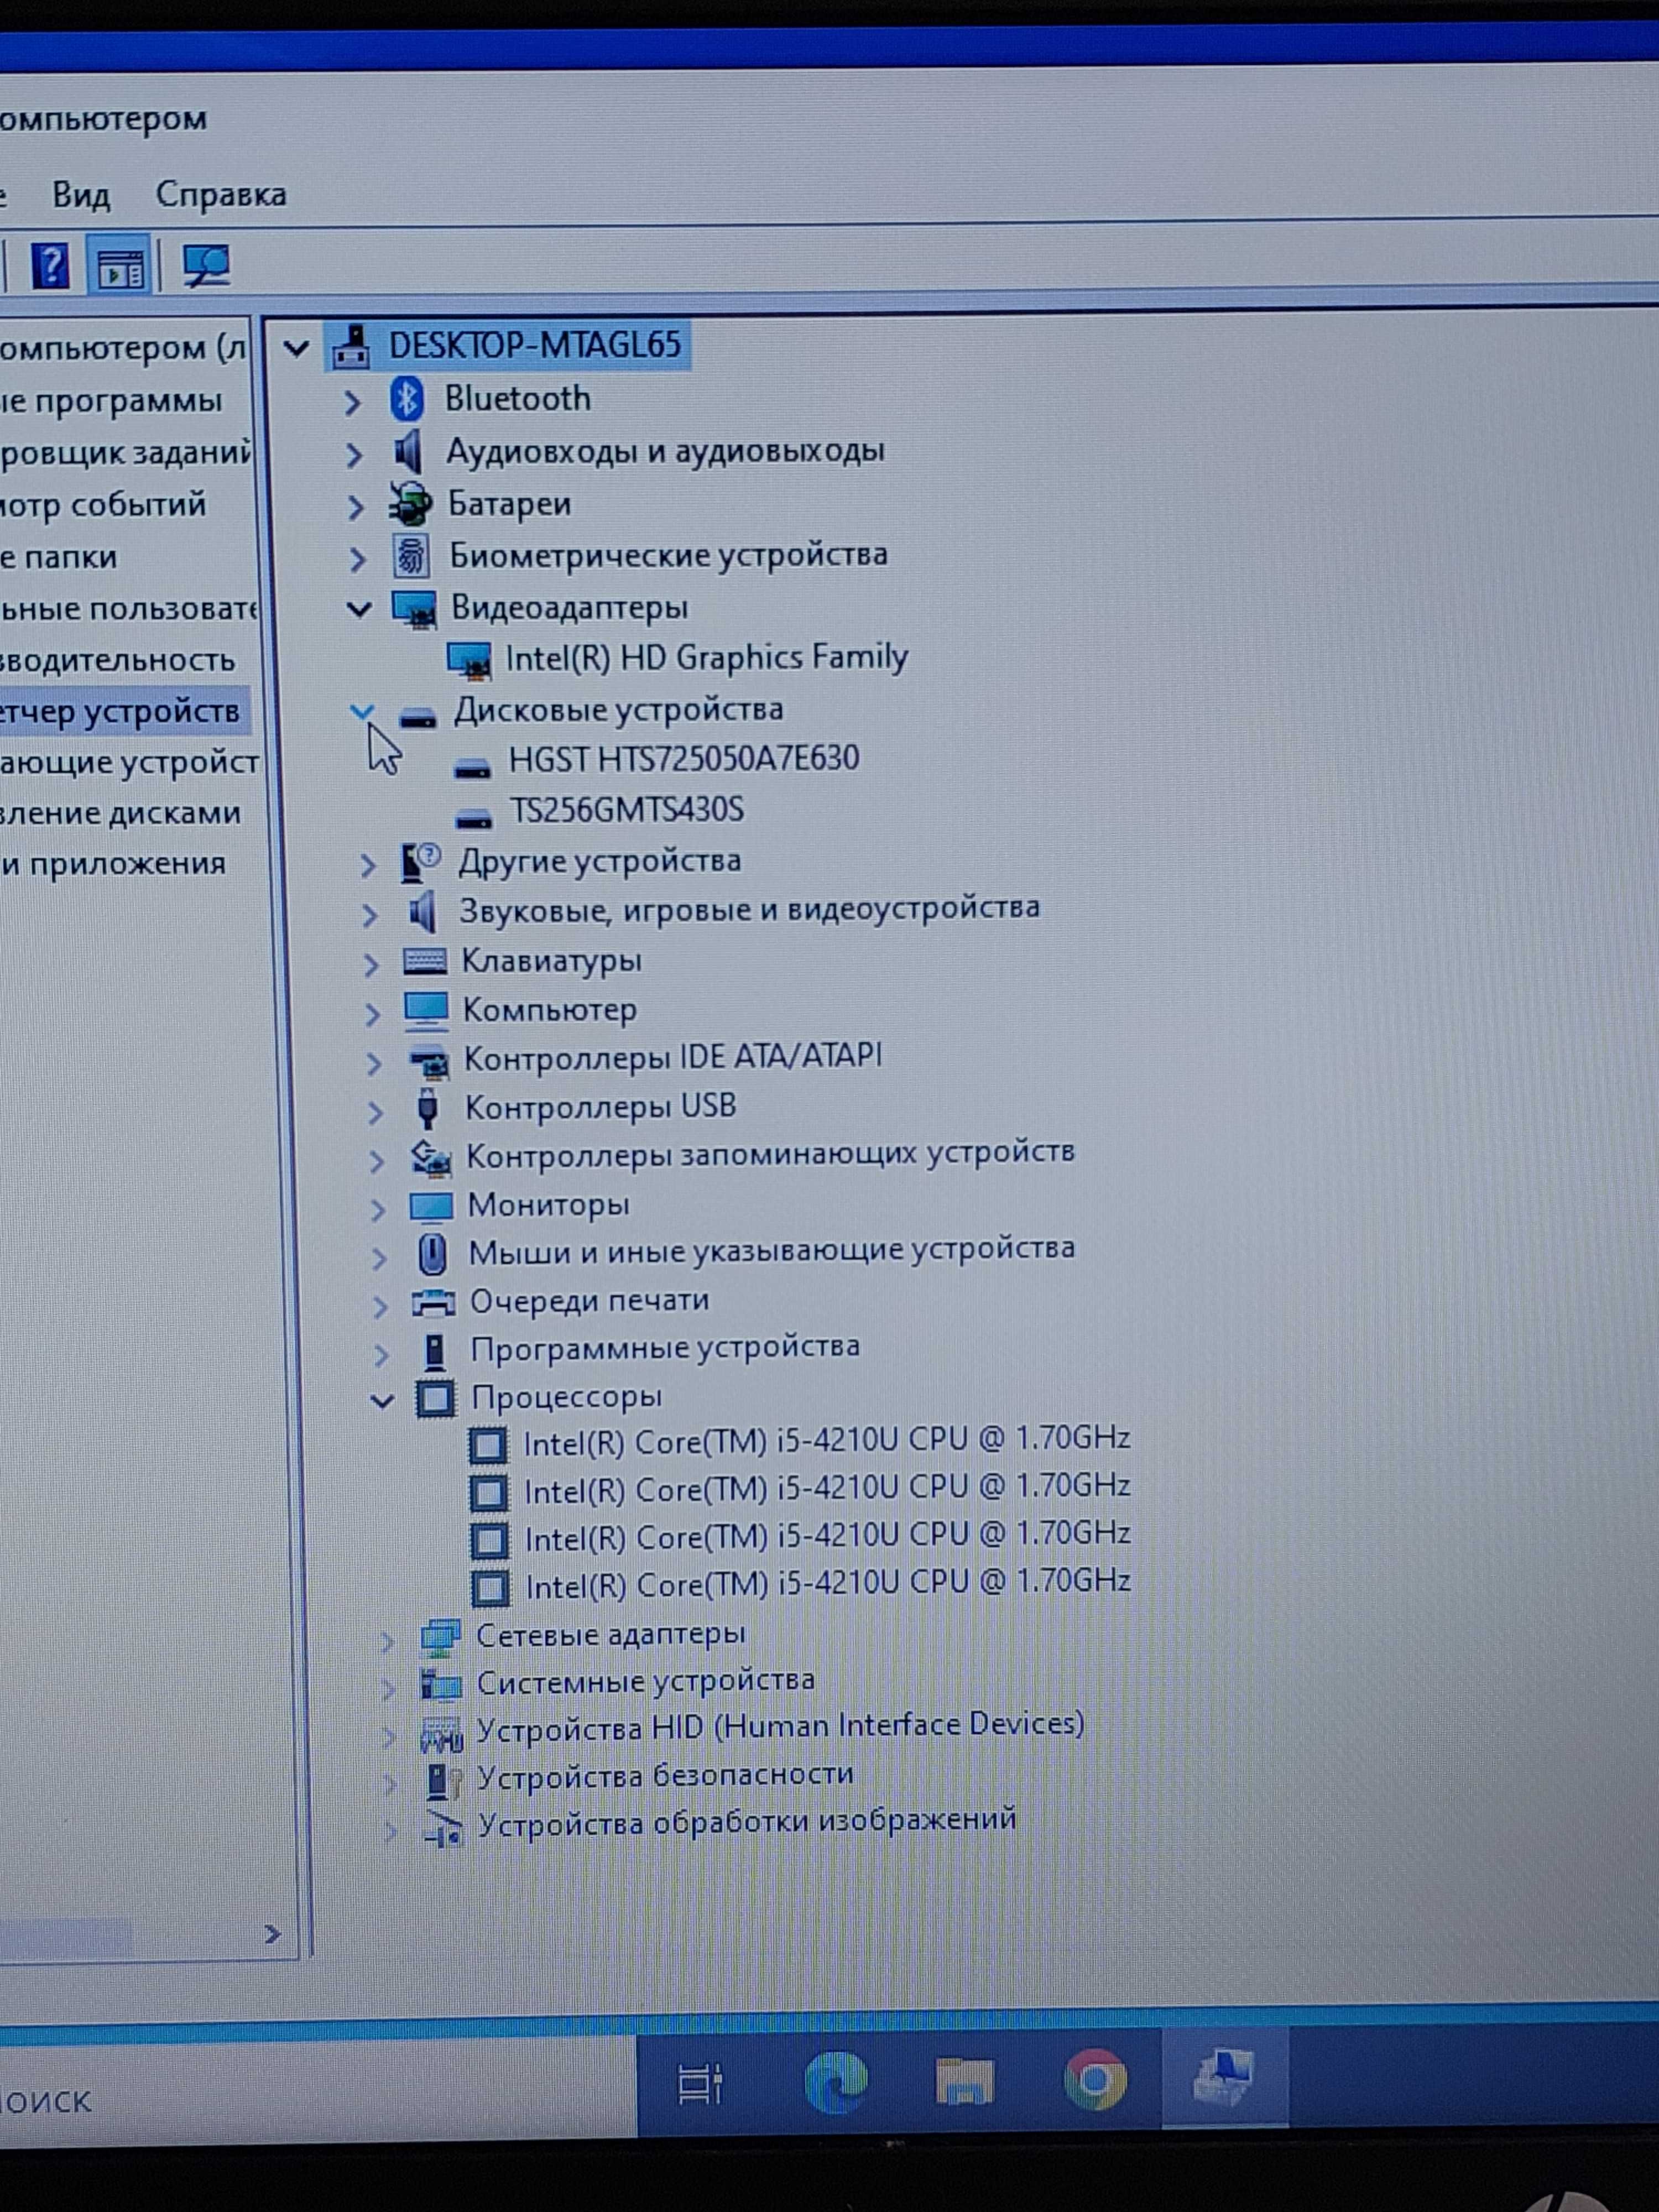Select Системные устройства category
Screen dimensions: 1659x2212
645,1682
